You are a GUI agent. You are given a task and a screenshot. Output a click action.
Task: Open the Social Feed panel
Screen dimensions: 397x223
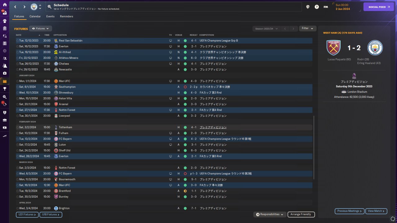coord(379,7)
